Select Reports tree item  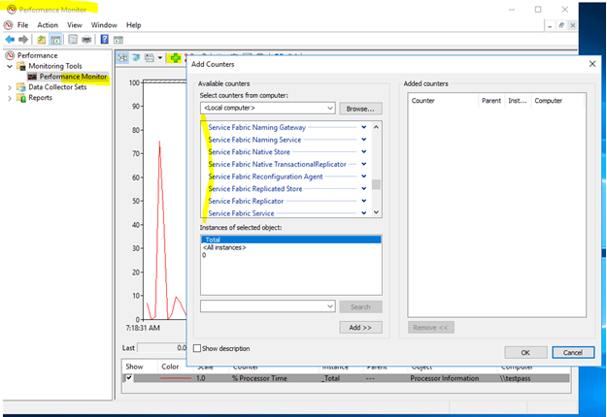point(40,98)
